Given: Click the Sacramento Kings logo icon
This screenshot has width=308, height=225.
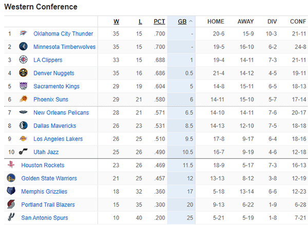Looking at the screenshot, I should [x=23, y=87].
